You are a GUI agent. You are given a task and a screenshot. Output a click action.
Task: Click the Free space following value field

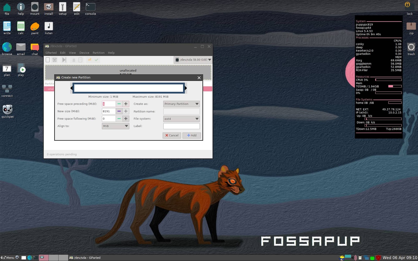(x=109, y=119)
